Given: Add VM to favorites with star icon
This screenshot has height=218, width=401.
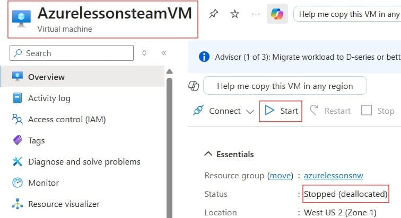Looking at the screenshot, I should point(234,14).
